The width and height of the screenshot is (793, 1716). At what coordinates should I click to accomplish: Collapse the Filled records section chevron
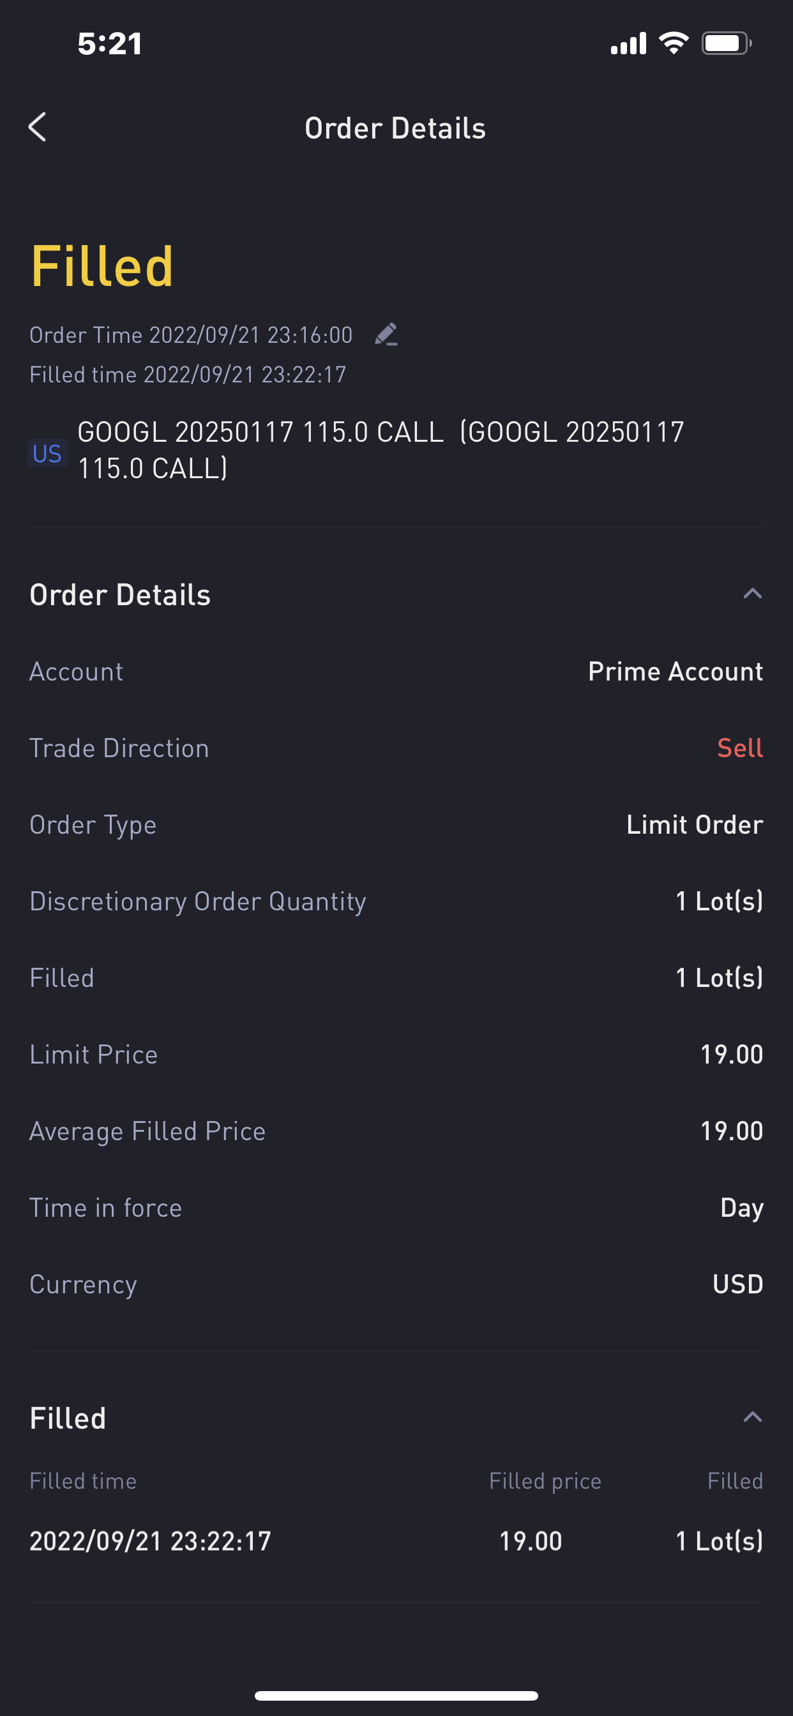751,1417
